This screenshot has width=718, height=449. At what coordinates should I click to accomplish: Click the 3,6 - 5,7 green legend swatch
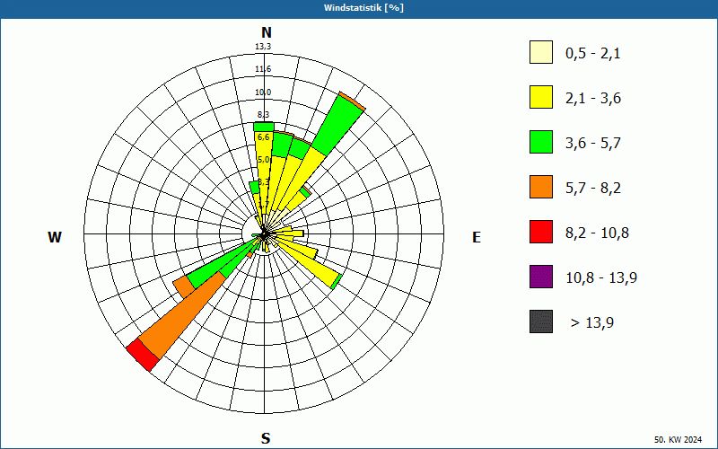(x=541, y=142)
